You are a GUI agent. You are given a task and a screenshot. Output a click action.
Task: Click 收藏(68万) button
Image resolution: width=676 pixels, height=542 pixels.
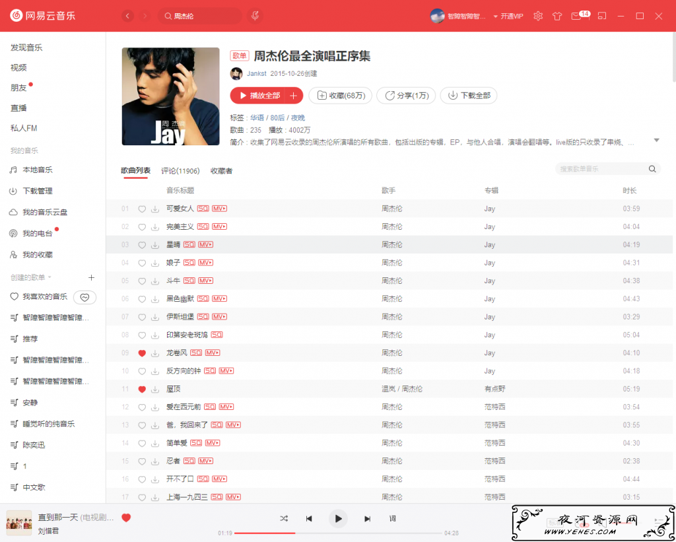pos(340,96)
